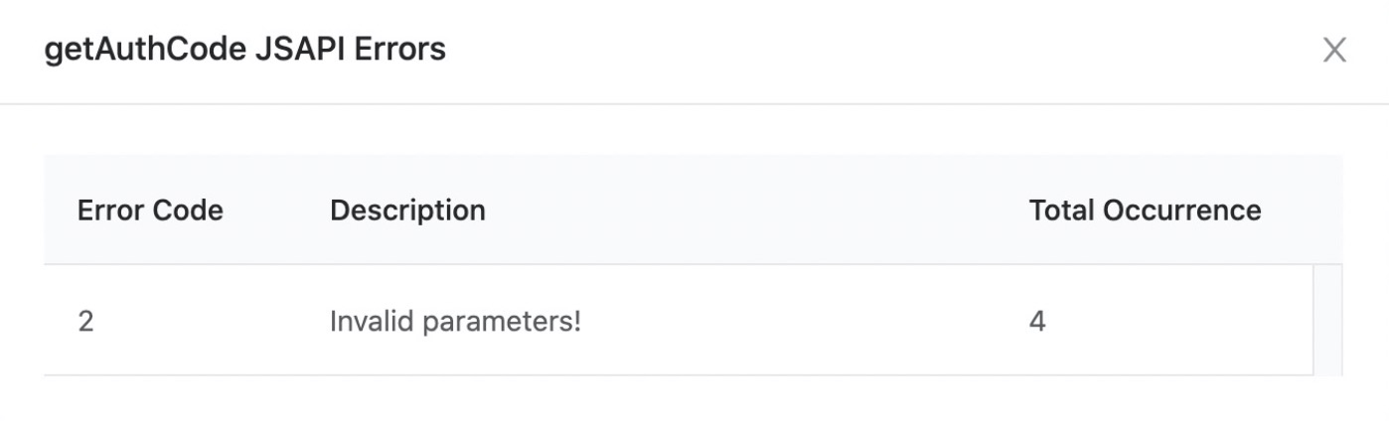The width and height of the screenshot is (1389, 421).
Task: Click the Description column header
Action: click(407, 210)
